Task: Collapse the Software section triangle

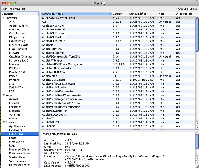Action: coord(4,122)
